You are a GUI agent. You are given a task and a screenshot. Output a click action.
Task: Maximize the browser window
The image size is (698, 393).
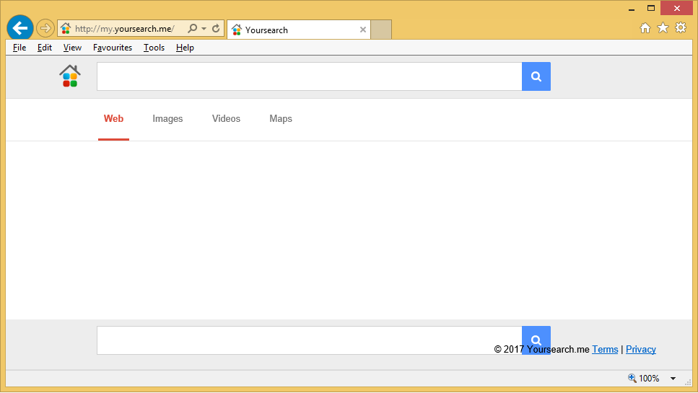click(651, 9)
